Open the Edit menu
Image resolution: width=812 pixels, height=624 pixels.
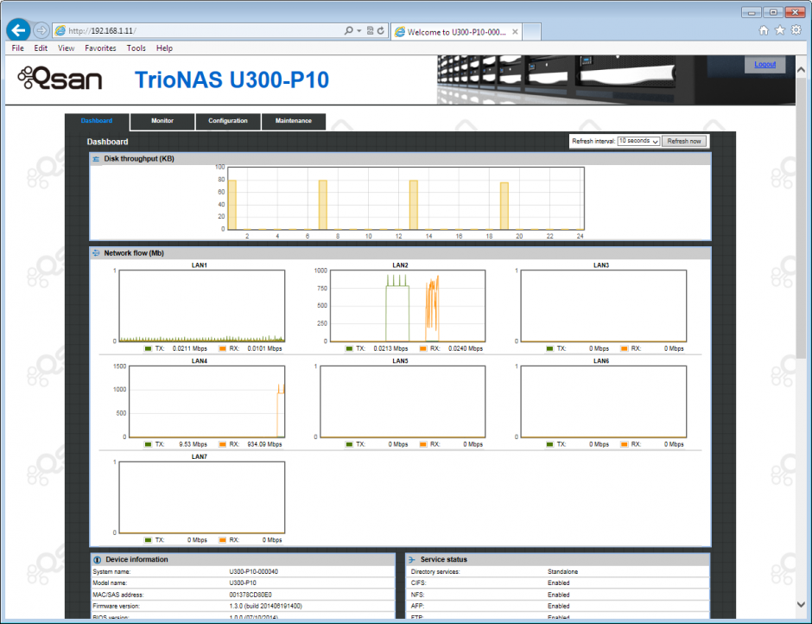pyautogui.click(x=41, y=48)
